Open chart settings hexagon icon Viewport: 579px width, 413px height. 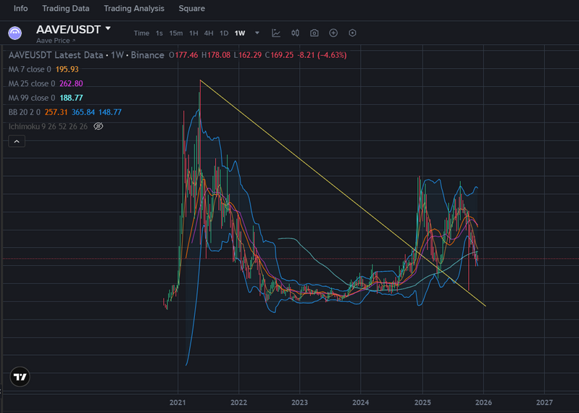tap(352, 33)
